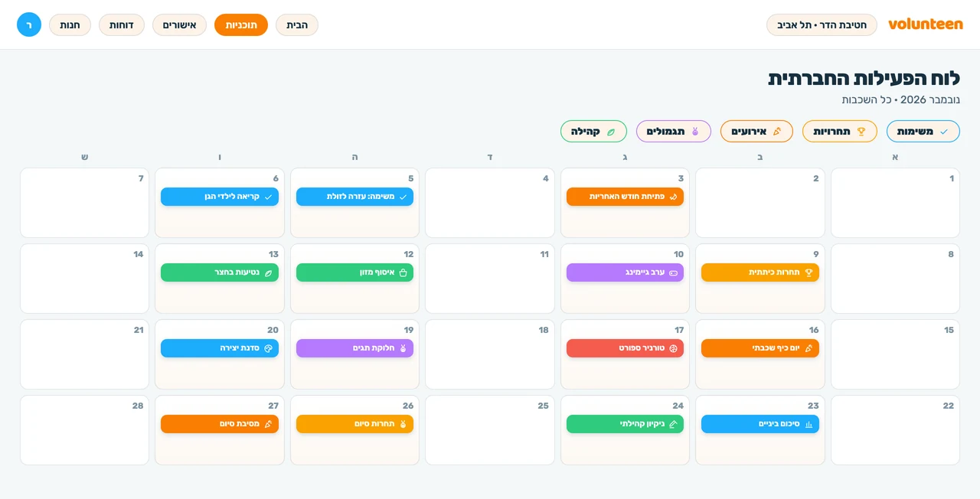Click the party icon on פתיחת חודש האחריות
The image size is (980, 499).
point(674,197)
